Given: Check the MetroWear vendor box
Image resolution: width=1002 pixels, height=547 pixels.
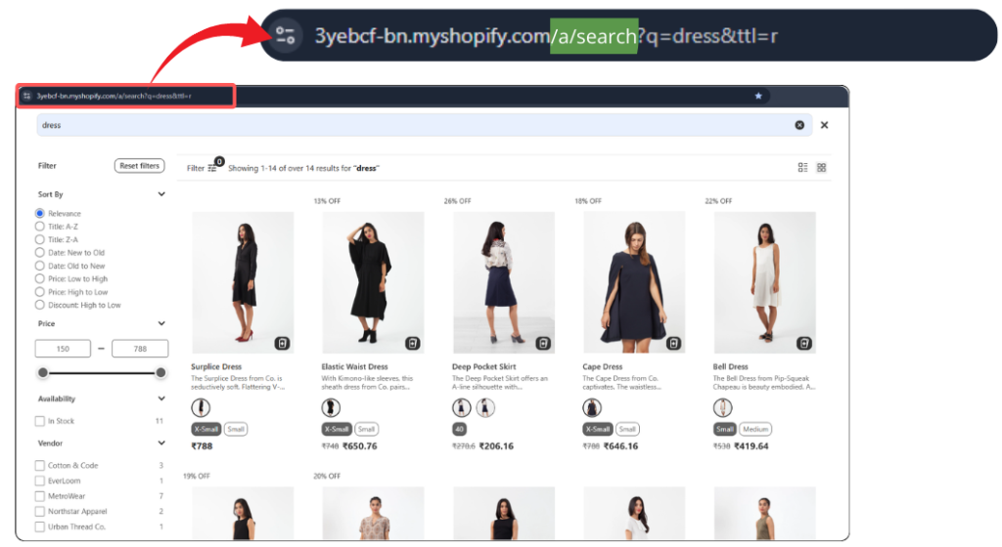Looking at the screenshot, I should coord(39,496).
